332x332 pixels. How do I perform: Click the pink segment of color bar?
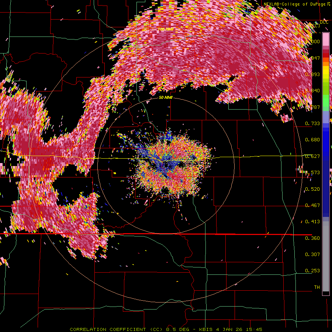326,39
